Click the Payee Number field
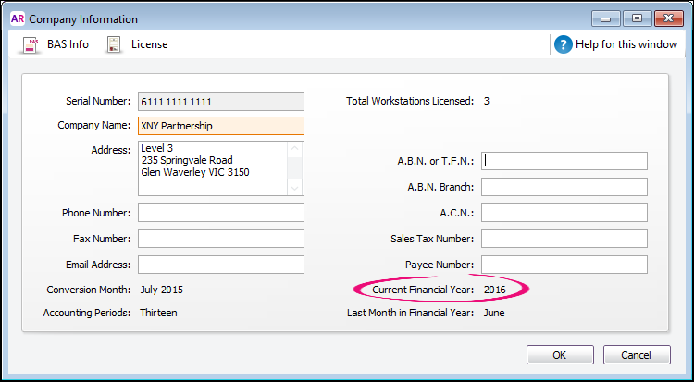The height and width of the screenshot is (382, 694). tap(564, 265)
